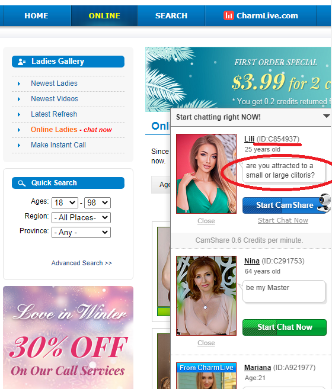Click the arrow bullet beside Newest Ladies
The height and width of the screenshot is (389, 332).
[x=19, y=84]
